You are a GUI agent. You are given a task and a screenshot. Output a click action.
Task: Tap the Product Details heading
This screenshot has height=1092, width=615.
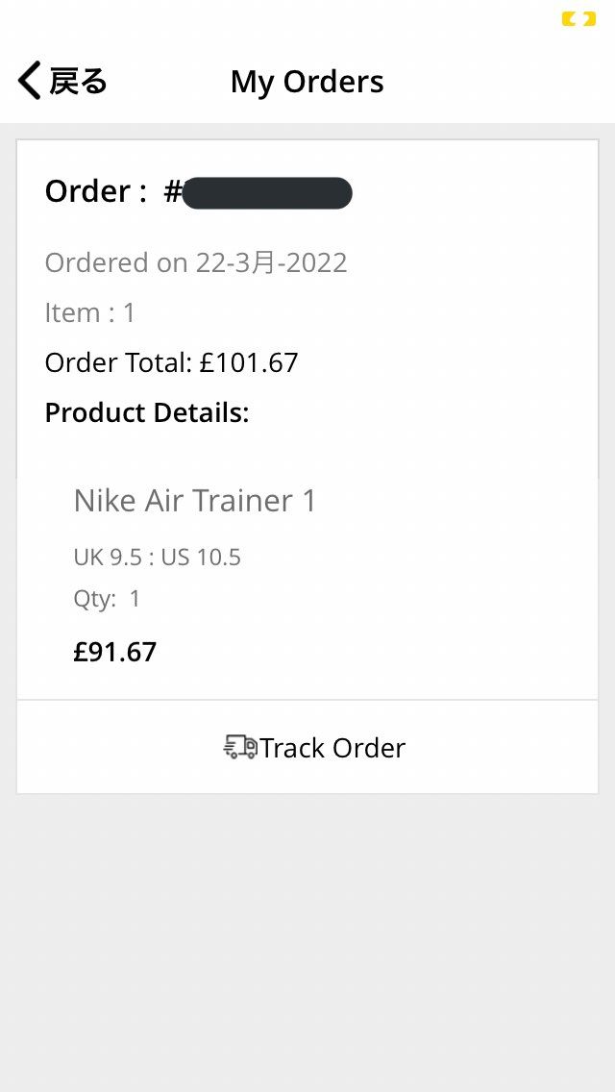[147, 413]
